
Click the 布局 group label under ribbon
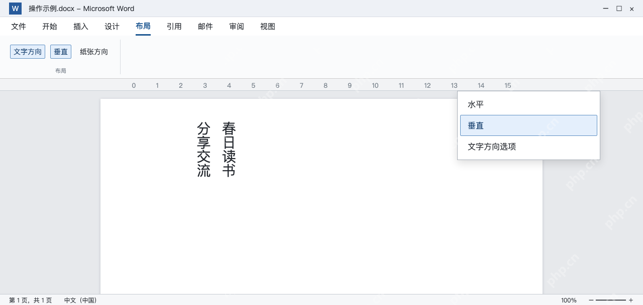coord(61,71)
